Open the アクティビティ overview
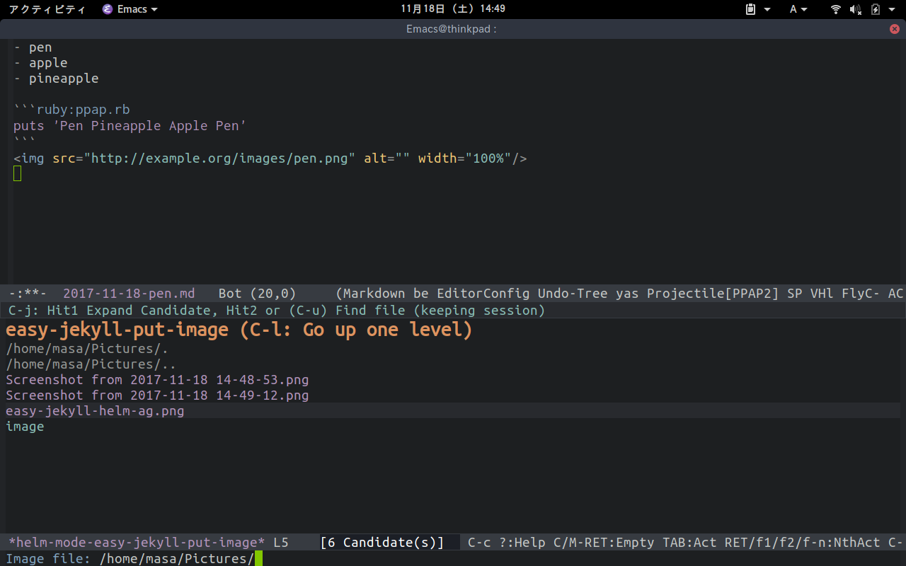This screenshot has width=906, height=566. 47,9
